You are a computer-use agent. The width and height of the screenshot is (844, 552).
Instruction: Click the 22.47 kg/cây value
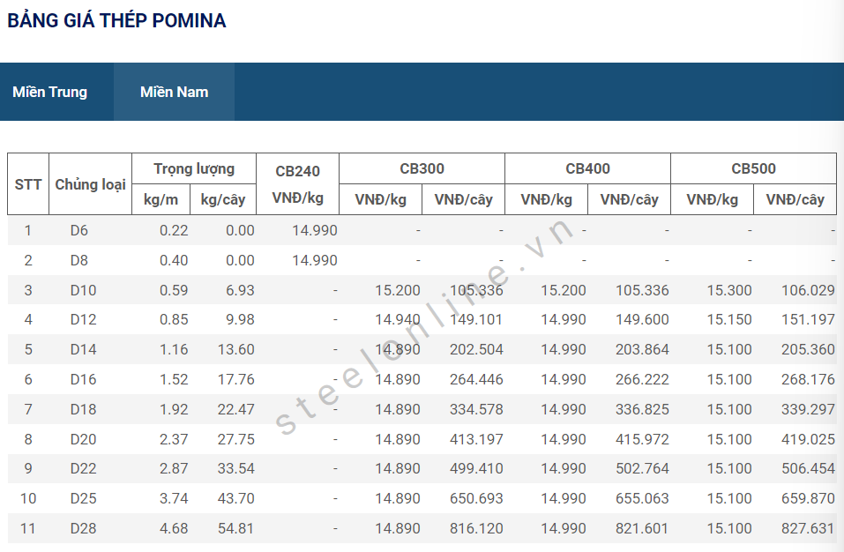click(x=236, y=409)
